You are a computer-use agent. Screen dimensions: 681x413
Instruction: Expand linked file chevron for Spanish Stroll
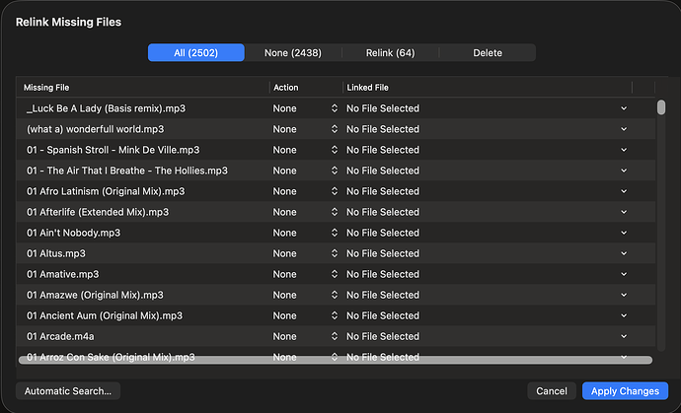[624, 150]
